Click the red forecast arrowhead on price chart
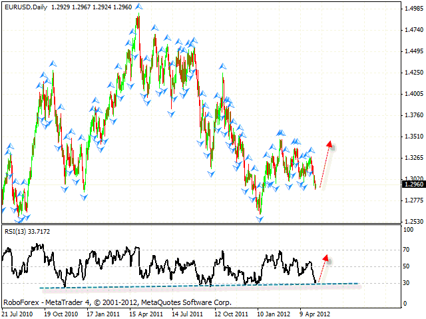The image size is (426, 319). 329,144
